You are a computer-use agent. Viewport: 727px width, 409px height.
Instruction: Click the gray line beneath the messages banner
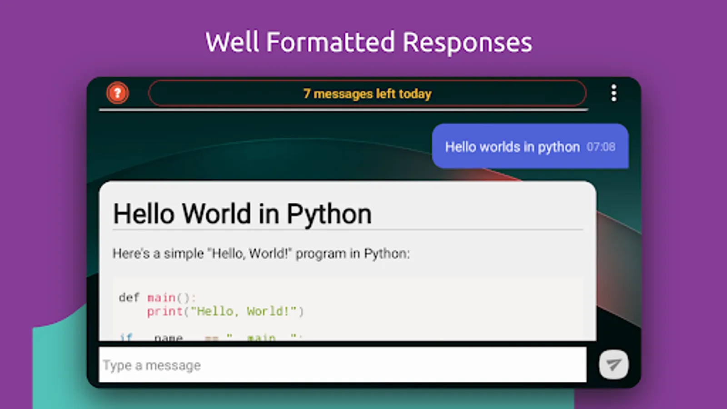pos(344,110)
